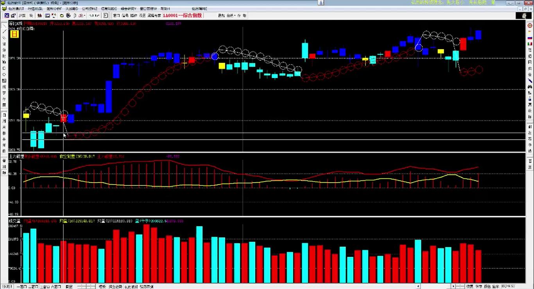Click the 弘历 button in the bottom-left corner
534x289 pixels.
7,287
